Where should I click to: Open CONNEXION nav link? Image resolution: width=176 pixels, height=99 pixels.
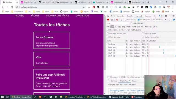(82, 16)
